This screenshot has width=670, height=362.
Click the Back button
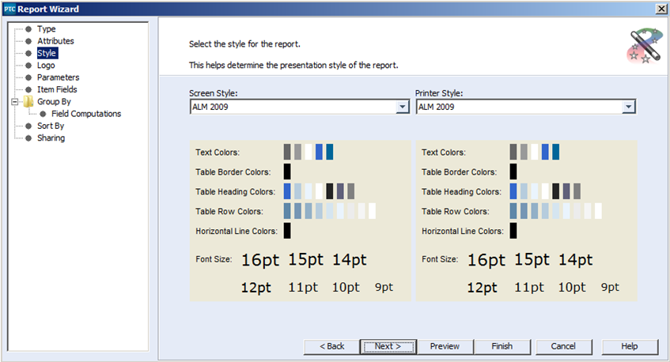331,346
